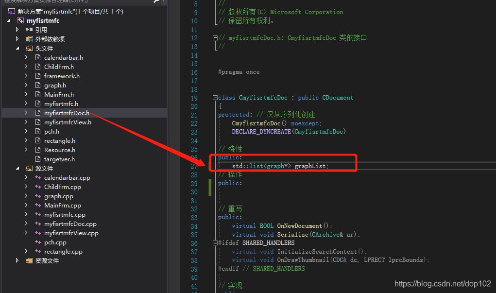Viewport: 496px width, 293px height.
Task: Click the header file icon of pch.h
Action: pyautogui.click(x=38, y=131)
